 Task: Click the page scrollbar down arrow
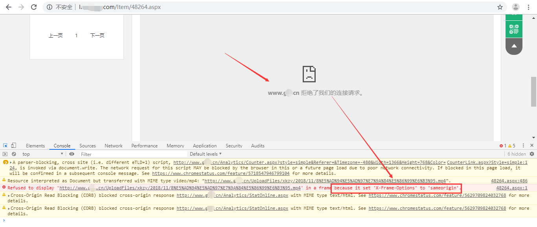(x=533, y=138)
